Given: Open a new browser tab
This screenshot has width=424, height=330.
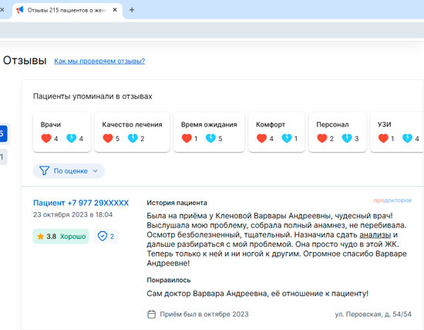Looking at the screenshot, I should coord(132,10).
